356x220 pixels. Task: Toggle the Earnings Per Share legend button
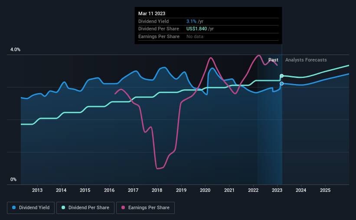pos(145,208)
